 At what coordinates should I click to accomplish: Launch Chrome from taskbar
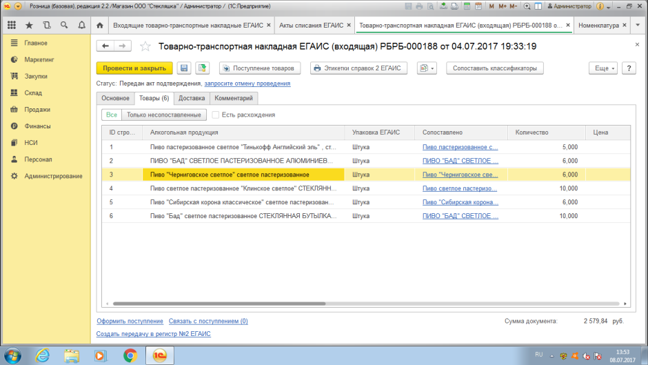[x=130, y=355]
